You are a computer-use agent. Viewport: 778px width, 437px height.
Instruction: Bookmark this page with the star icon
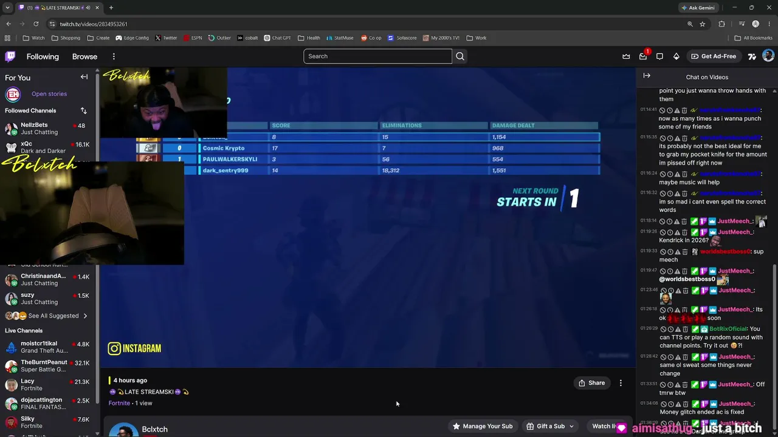tap(703, 24)
